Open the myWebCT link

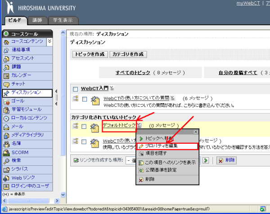coord(248,3)
